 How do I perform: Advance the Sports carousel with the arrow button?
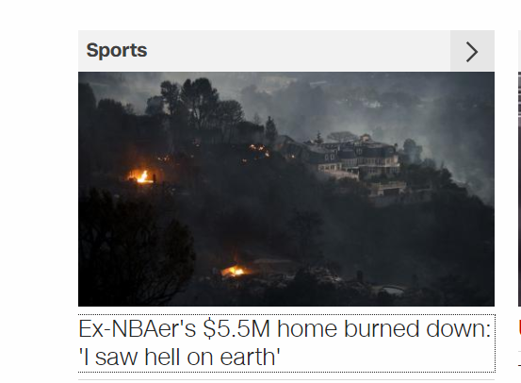472,51
